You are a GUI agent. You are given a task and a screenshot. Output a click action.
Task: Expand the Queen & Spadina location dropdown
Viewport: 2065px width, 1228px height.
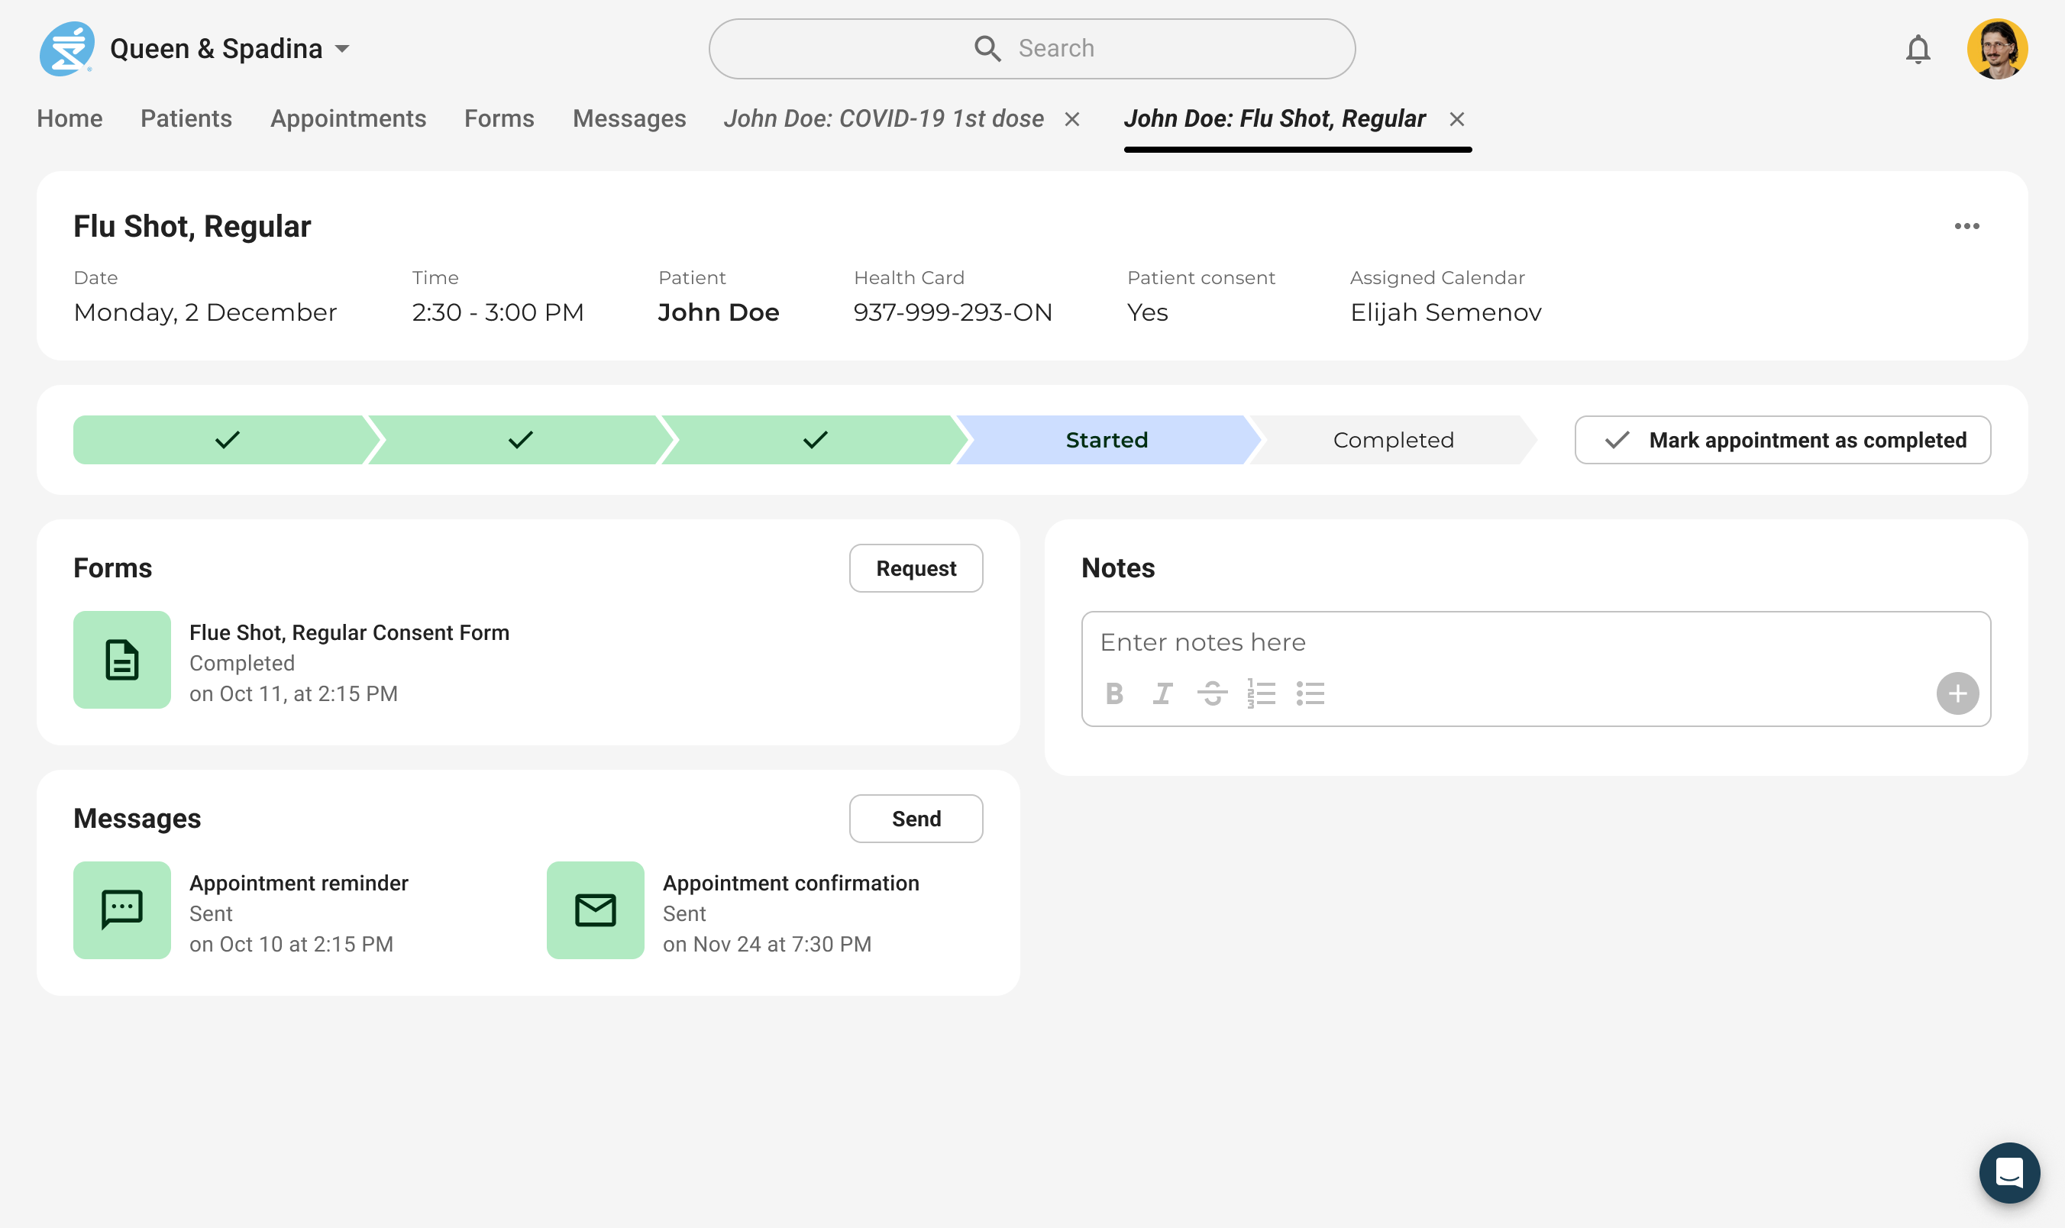(x=342, y=49)
